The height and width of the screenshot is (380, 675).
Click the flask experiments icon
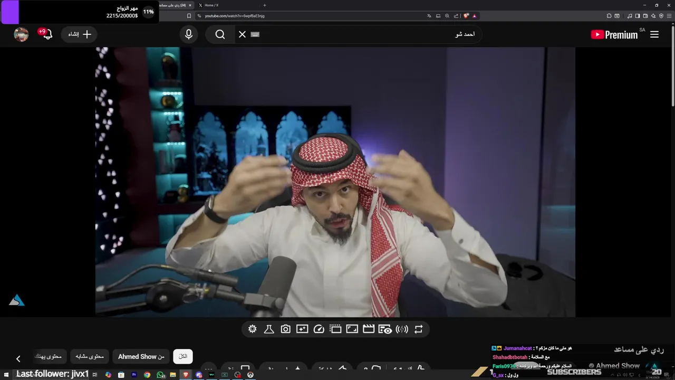tap(269, 329)
